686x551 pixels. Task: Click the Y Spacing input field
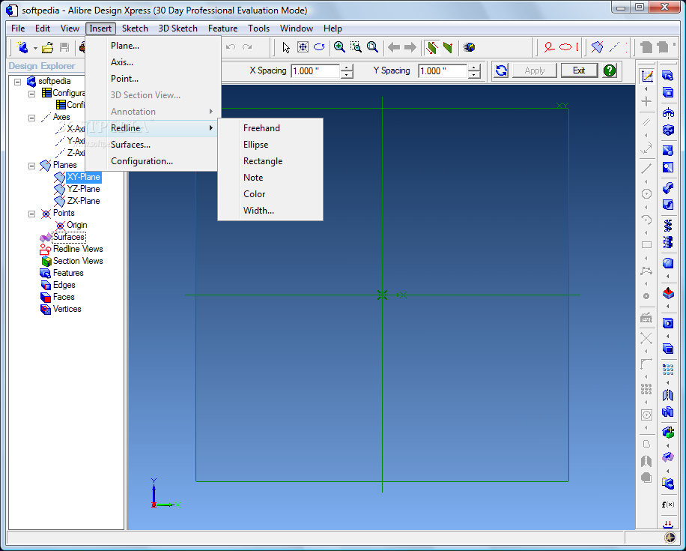click(x=443, y=71)
